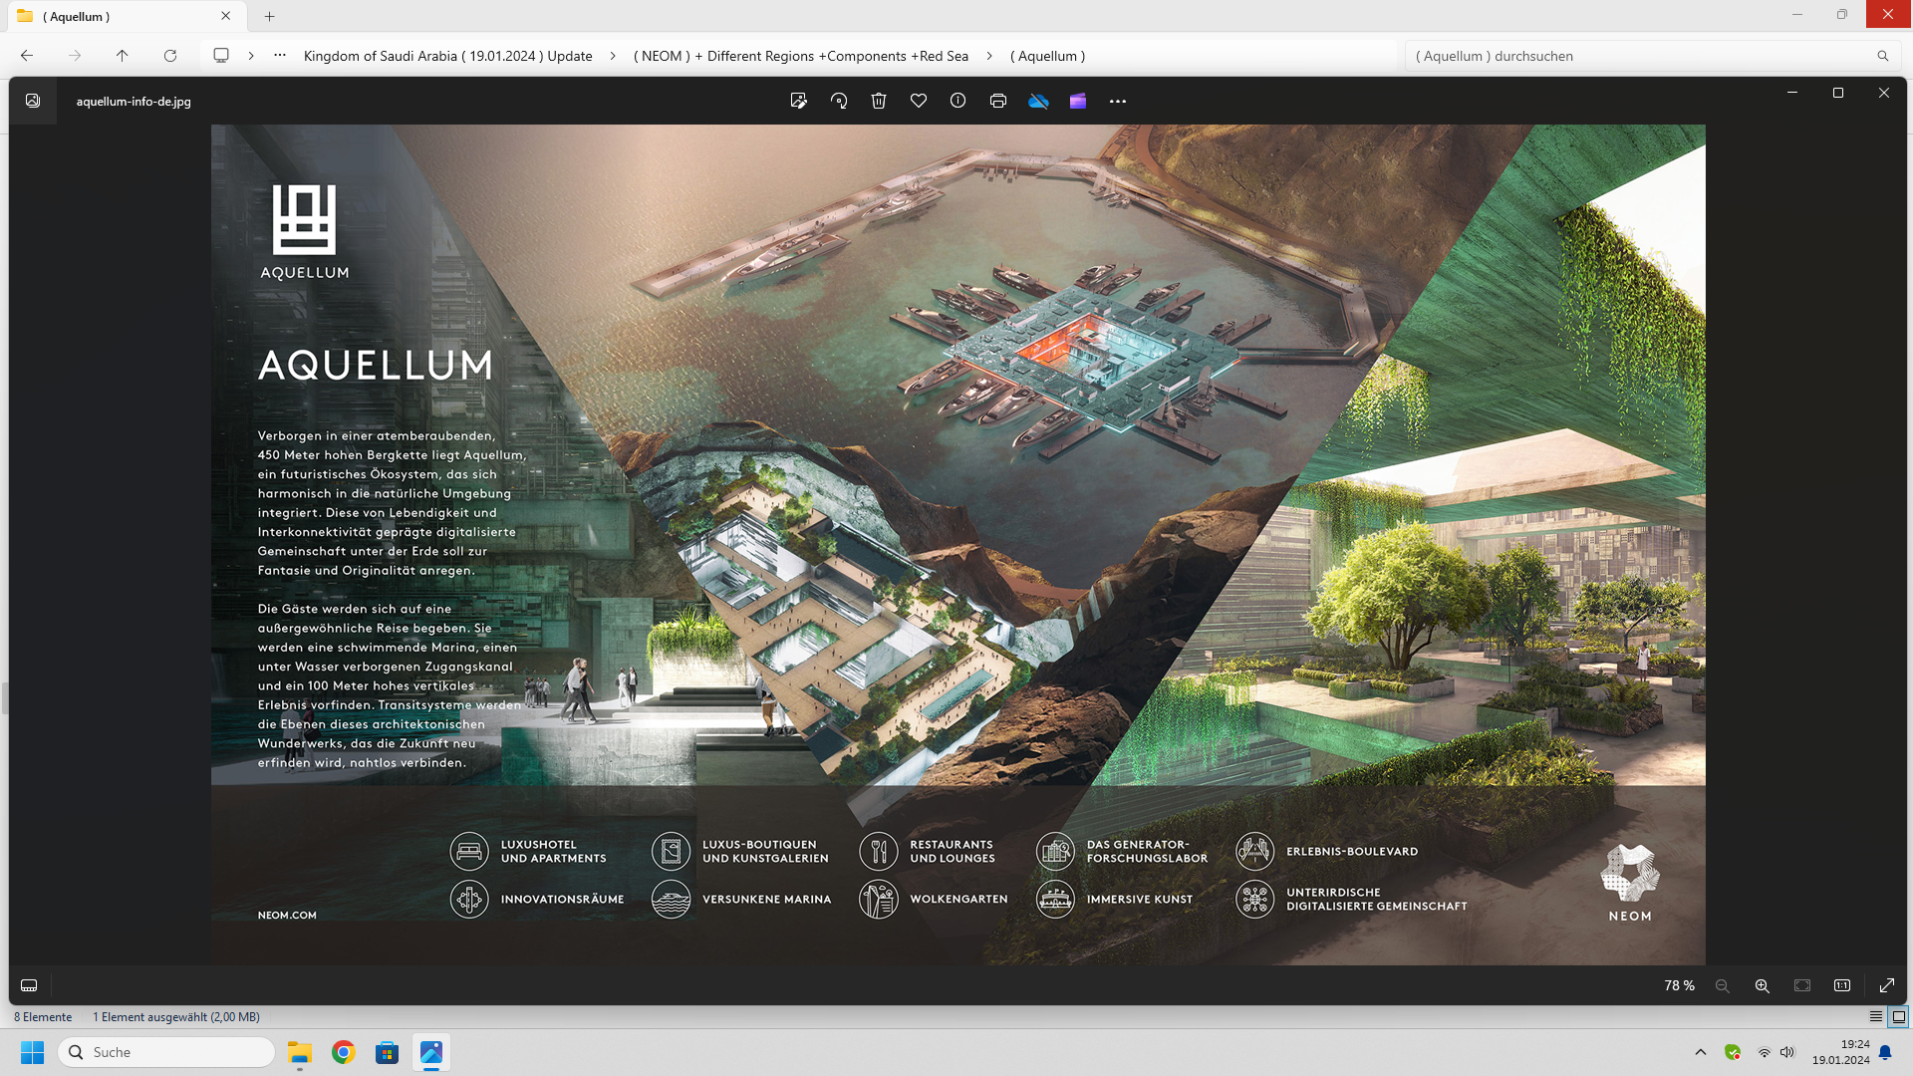The height and width of the screenshot is (1076, 1913).
Task: Open Clipchamp video editor icon
Action: [x=1078, y=101]
